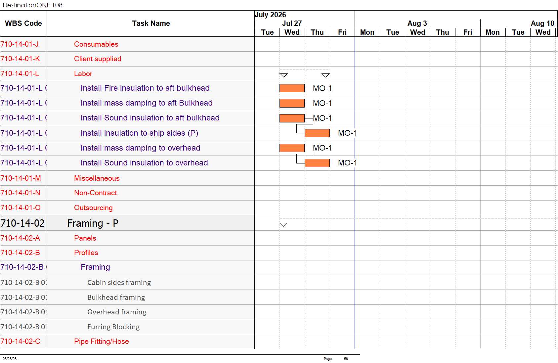Select the Labor task row
Viewport: 558px width, 363px height.
tap(127, 74)
